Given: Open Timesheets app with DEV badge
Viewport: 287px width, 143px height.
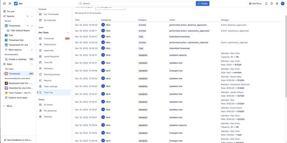Looking at the screenshot, I should (19, 73).
